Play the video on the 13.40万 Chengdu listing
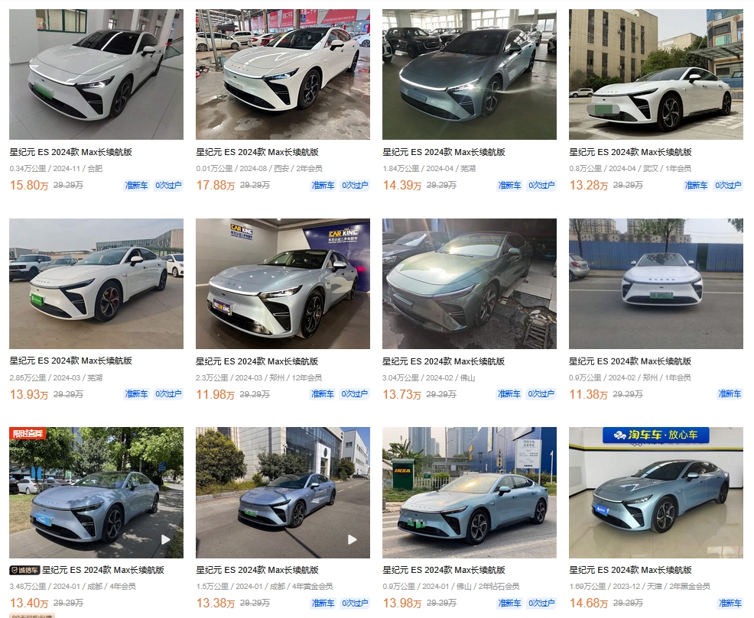Image resolution: width=754 pixels, height=618 pixels. [x=165, y=539]
